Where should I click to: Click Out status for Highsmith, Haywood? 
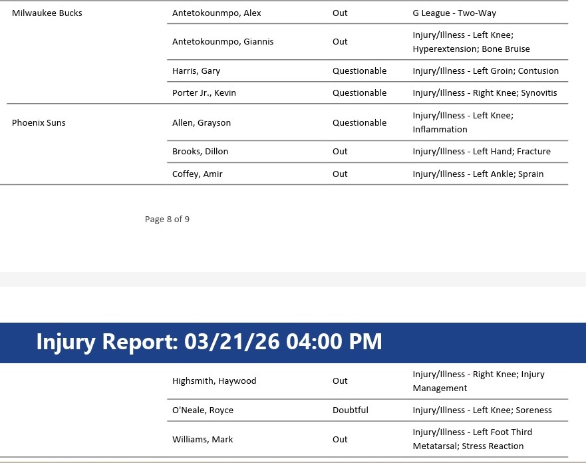point(340,381)
